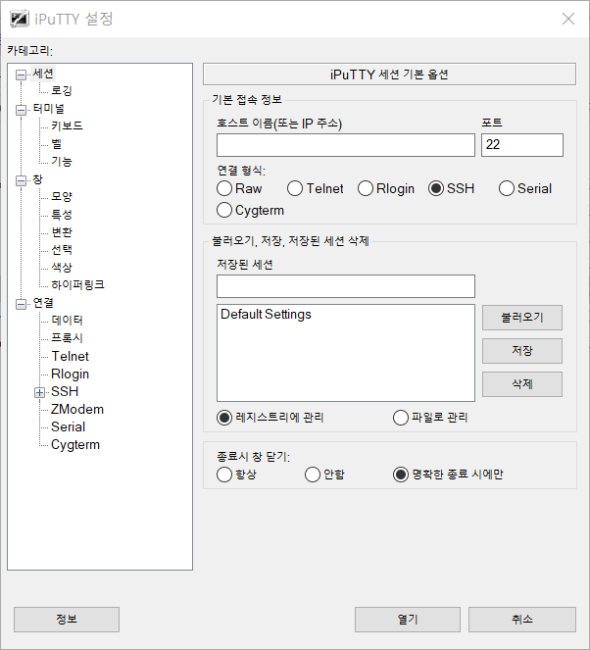The image size is (590, 650).
Task: Select Default Settings in session list
Action: 266,315
